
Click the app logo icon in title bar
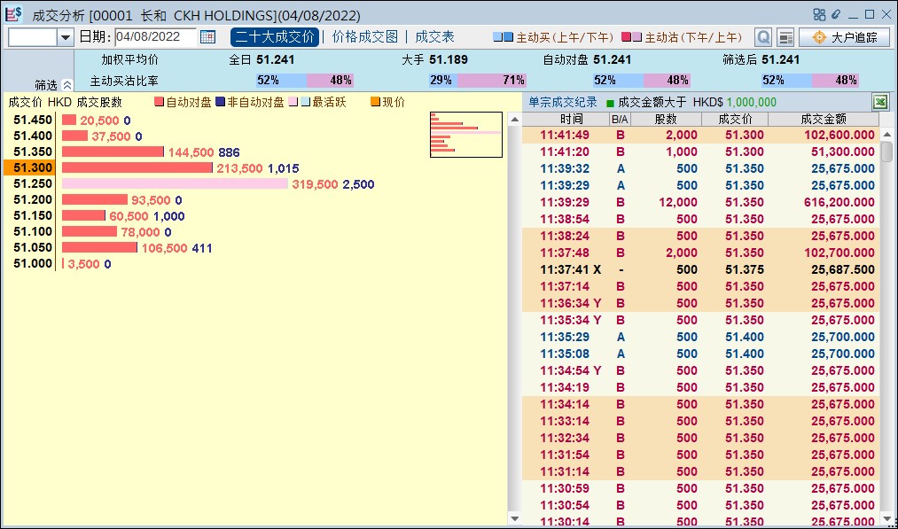[14, 14]
